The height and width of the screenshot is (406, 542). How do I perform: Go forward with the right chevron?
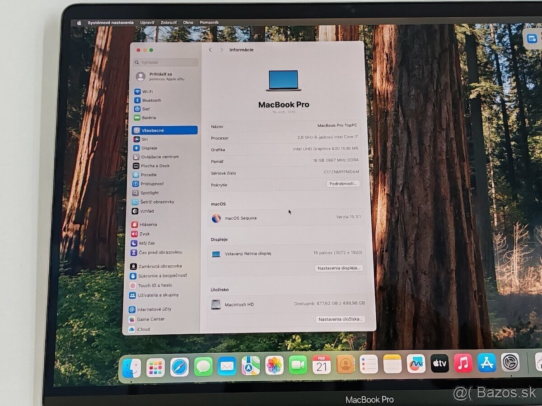(221, 50)
